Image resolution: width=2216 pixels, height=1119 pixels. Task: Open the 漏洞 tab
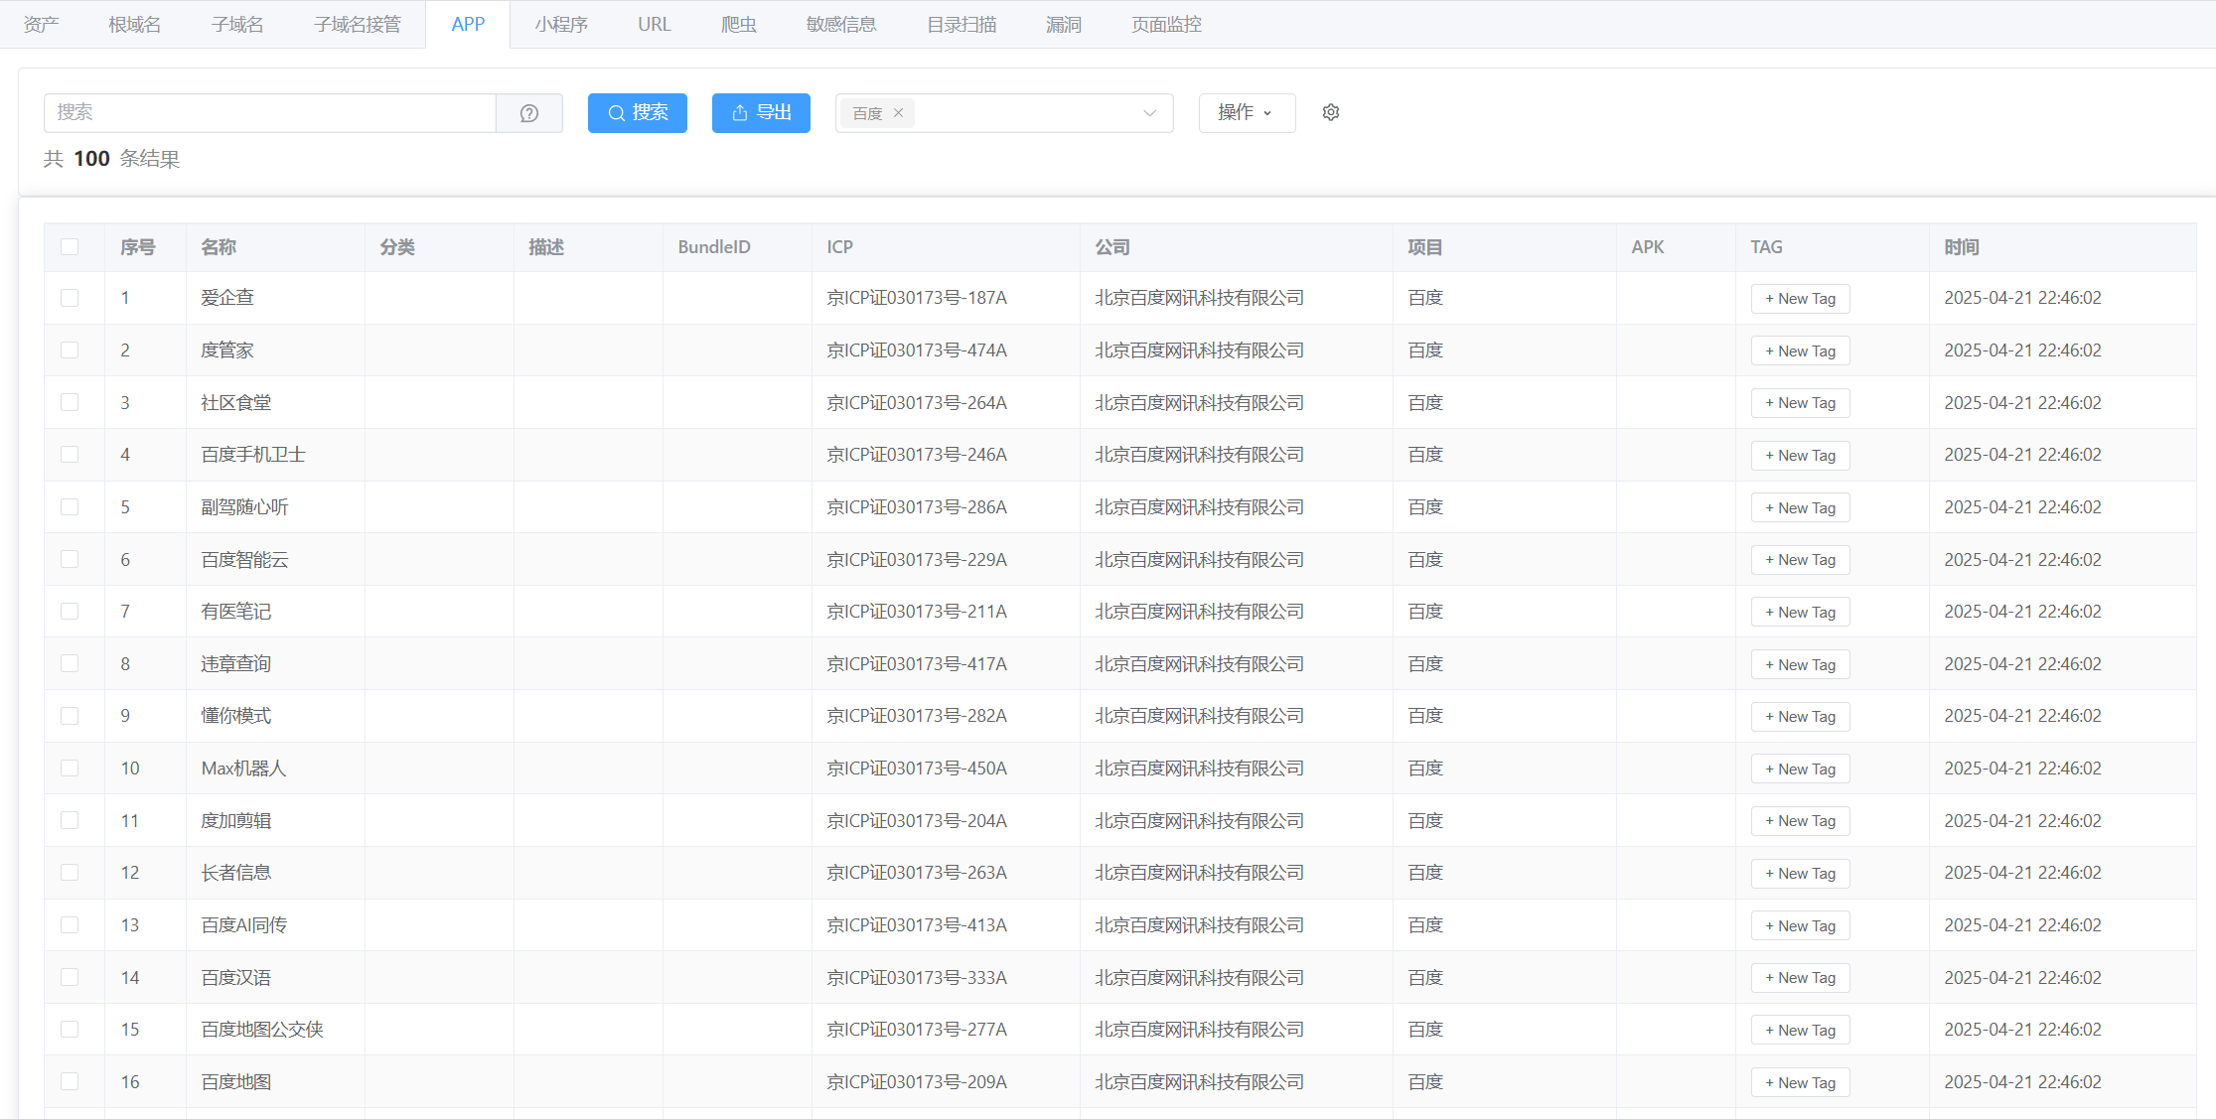tap(1063, 25)
